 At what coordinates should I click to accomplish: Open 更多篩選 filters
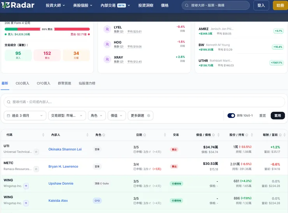(140, 116)
